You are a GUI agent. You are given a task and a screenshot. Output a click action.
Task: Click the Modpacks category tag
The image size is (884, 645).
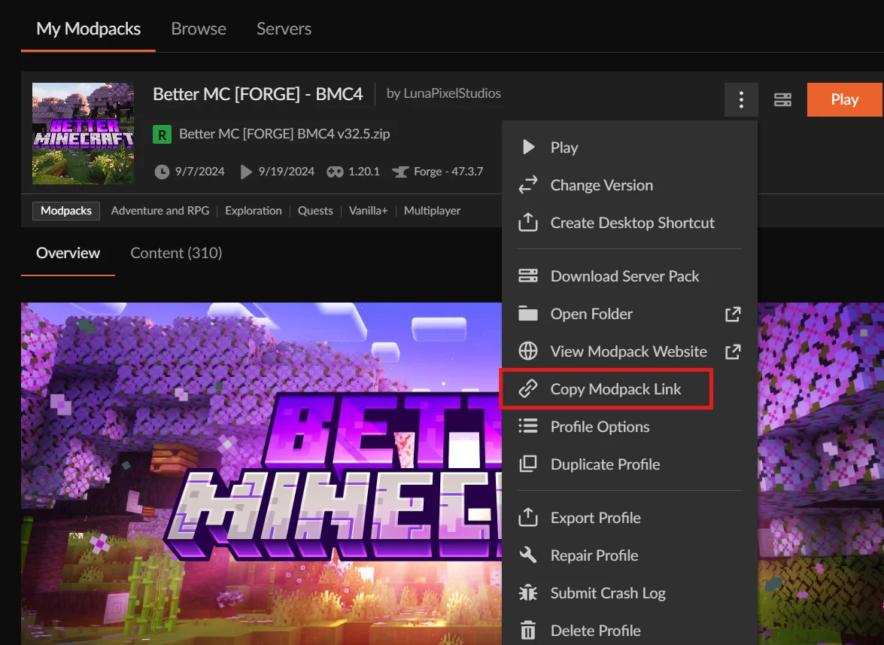[x=66, y=211]
